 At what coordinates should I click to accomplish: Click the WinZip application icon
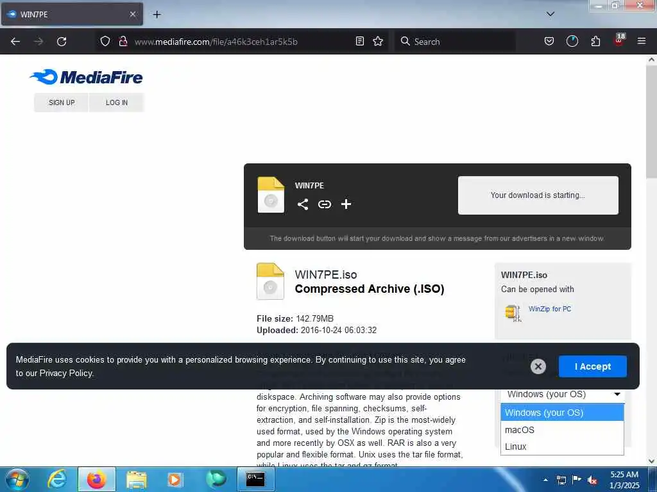[x=513, y=313]
